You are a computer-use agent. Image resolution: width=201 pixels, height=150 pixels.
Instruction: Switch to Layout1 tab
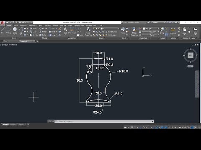click(x=13, y=124)
